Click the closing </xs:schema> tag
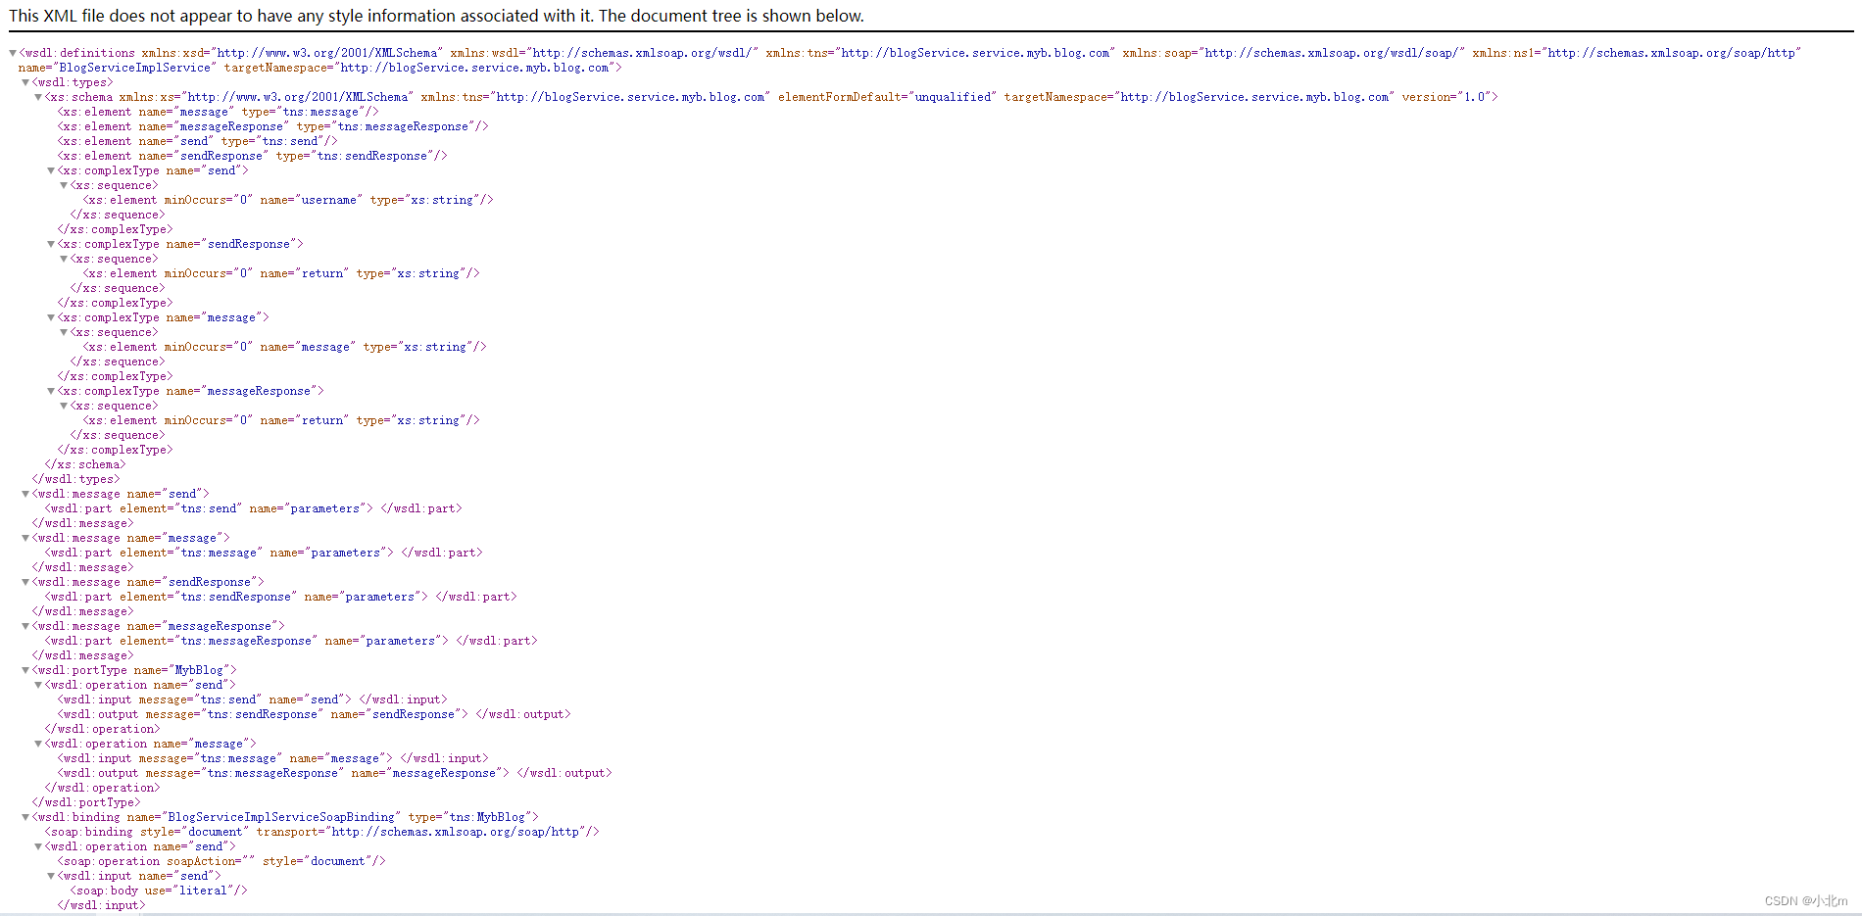 [85, 464]
